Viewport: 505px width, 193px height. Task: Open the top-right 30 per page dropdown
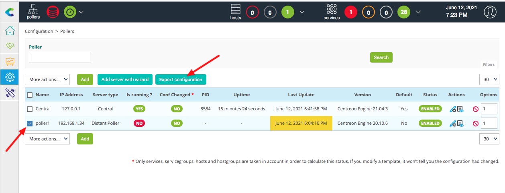[489, 79]
